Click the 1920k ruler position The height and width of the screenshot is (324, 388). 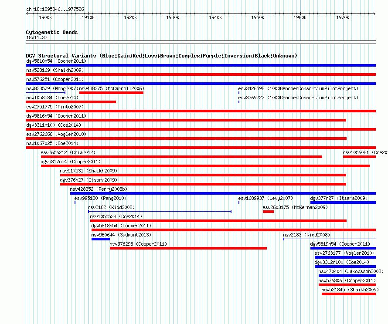[x=130, y=17]
